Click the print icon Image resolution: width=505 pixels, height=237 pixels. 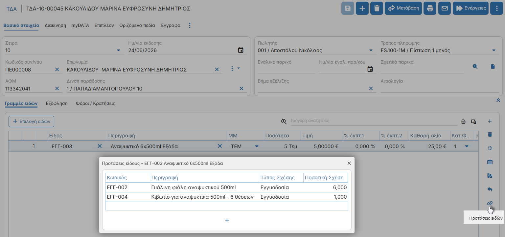click(x=430, y=8)
